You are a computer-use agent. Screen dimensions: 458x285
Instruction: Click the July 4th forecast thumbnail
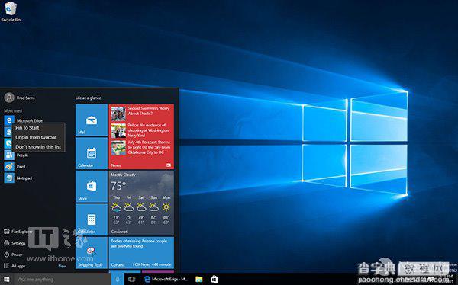click(x=118, y=148)
